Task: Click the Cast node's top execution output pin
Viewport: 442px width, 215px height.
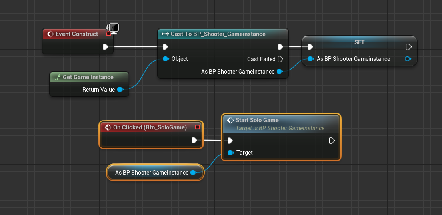Action: 280,47
